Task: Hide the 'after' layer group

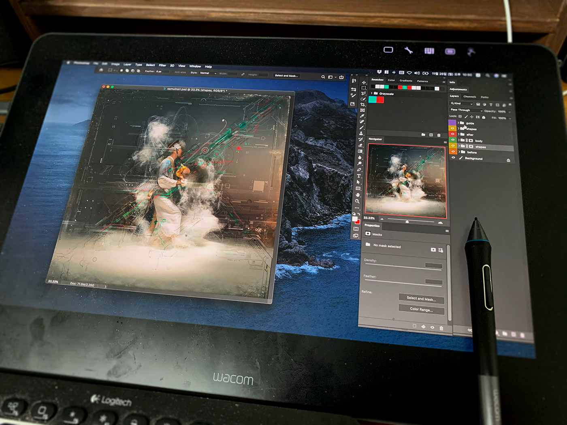Action: click(x=452, y=134)
